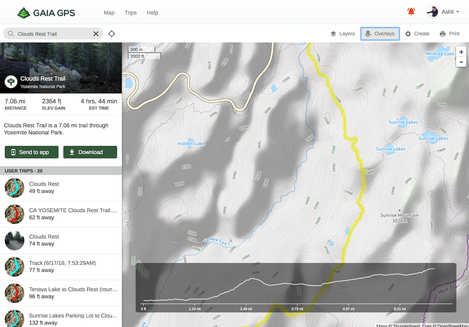Click the trail signpost icon beside title
Screen dimensions: 469x327
(x=11, y=82)
